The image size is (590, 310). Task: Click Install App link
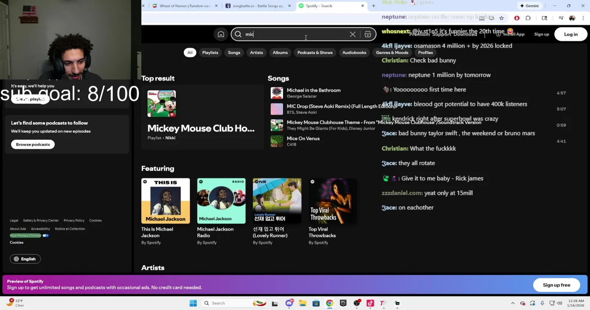[x=510, y=34]
